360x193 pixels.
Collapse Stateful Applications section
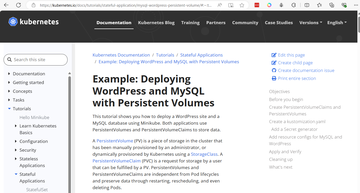16,174
